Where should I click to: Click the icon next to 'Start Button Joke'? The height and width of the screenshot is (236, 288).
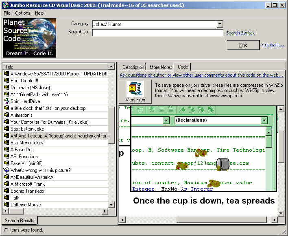[x=7, y=129]
